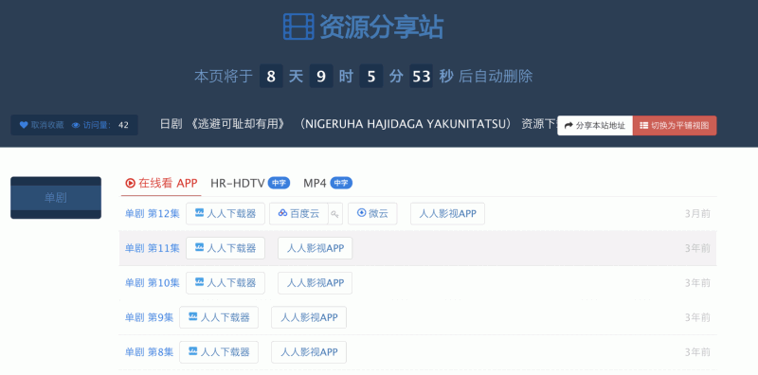Screen dimensions: 758x375
Task: Click the heart icon to unfavorite
Action: coord(24,125)
